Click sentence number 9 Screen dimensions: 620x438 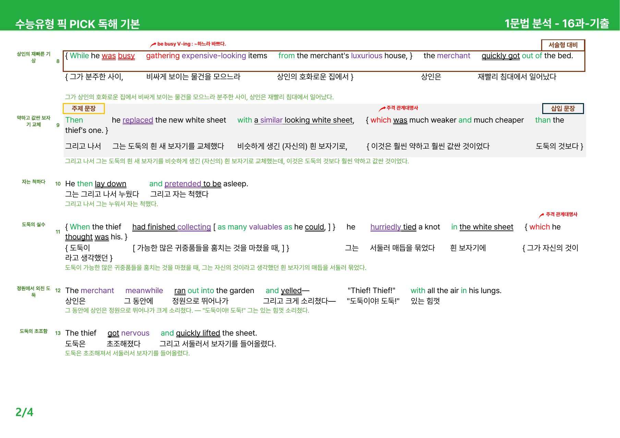coord(58,125)
